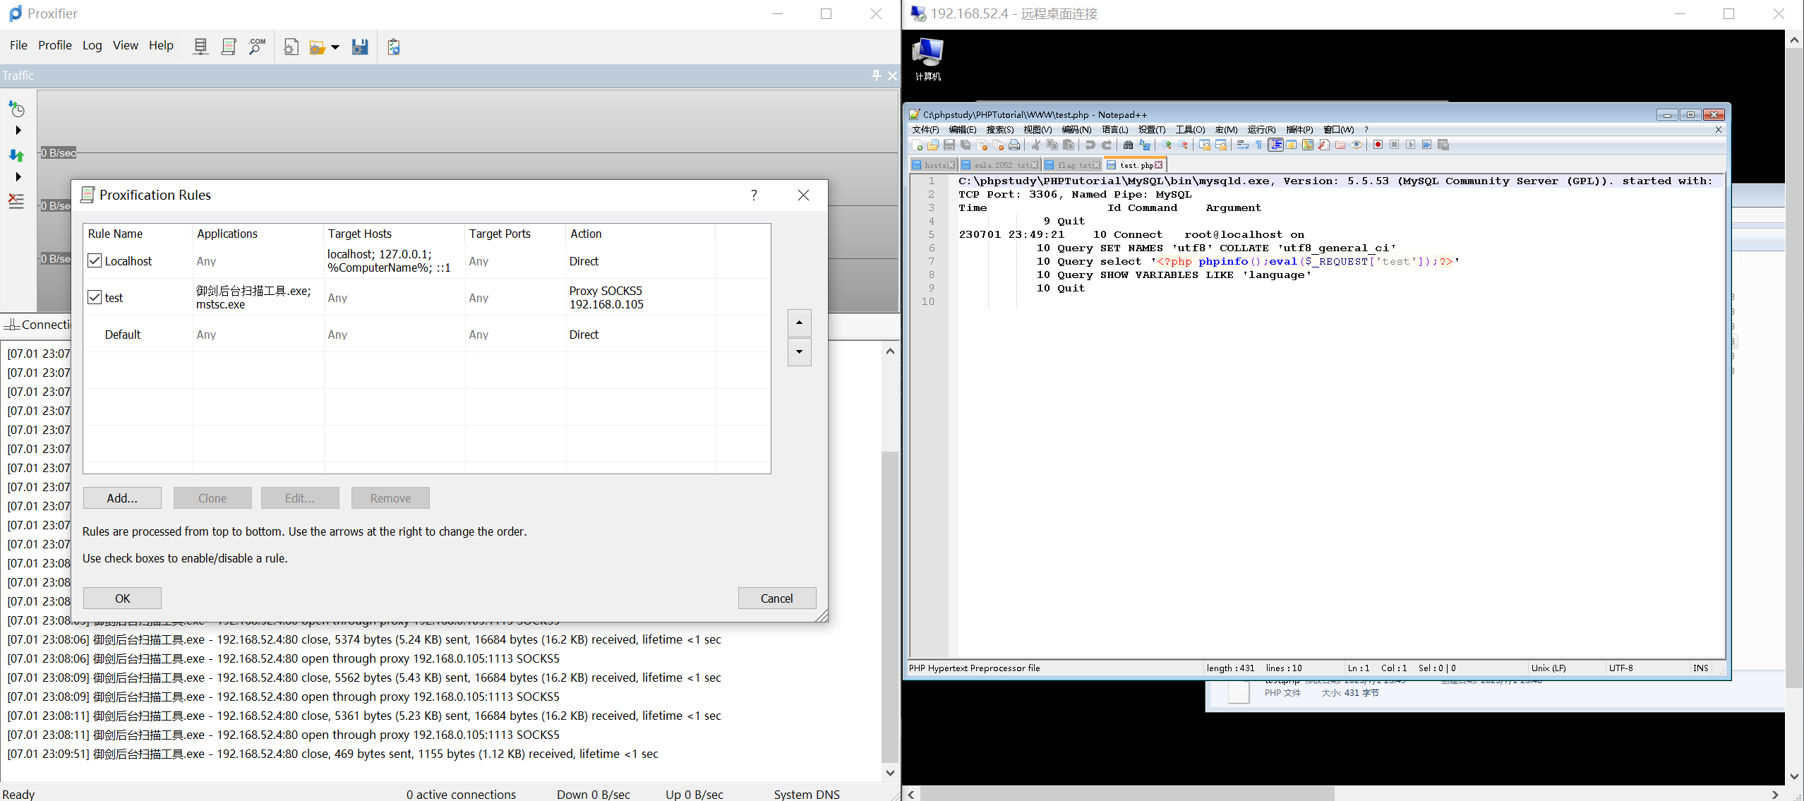Click Notepad++ New file icon
This screenshot has height=801, width=1804.
(x=917, y=145)
